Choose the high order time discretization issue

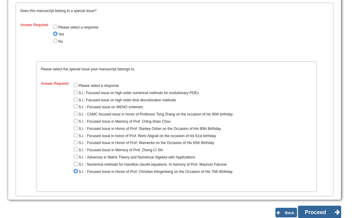[76, 100]
